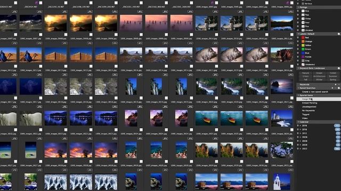
Task: Click the Two rating icon
Action: click(303, 15)
